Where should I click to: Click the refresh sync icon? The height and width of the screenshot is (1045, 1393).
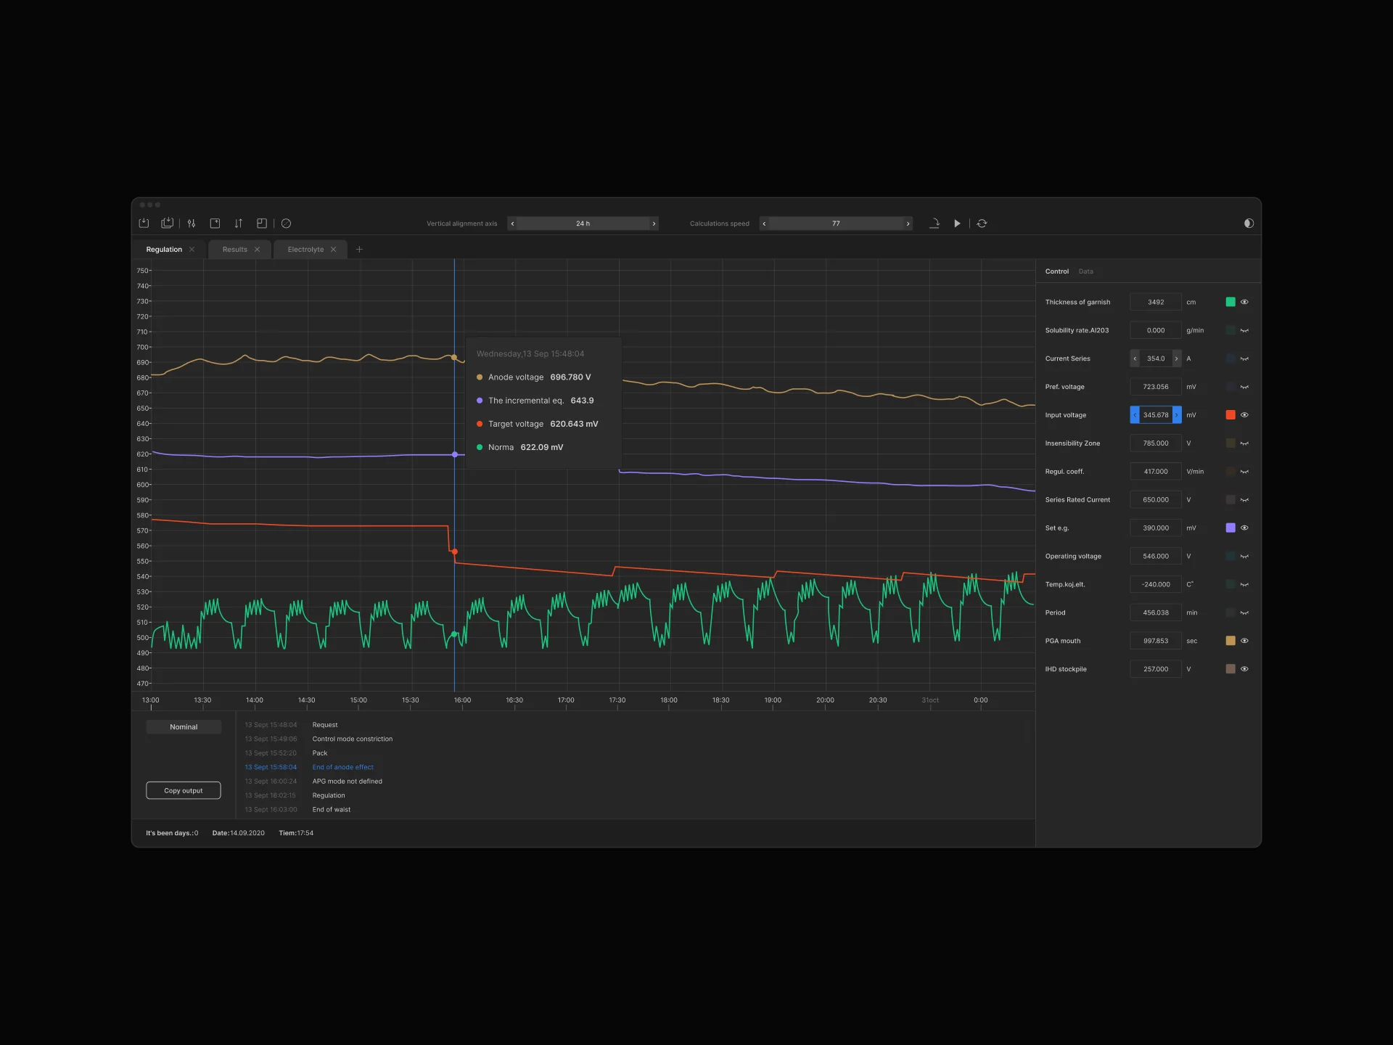click(x=982, y=224)
